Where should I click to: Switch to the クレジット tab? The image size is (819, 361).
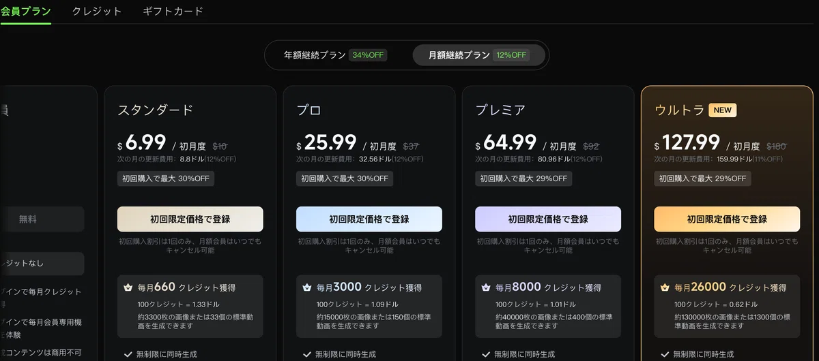pyautogui.click(x=97, y=11)
